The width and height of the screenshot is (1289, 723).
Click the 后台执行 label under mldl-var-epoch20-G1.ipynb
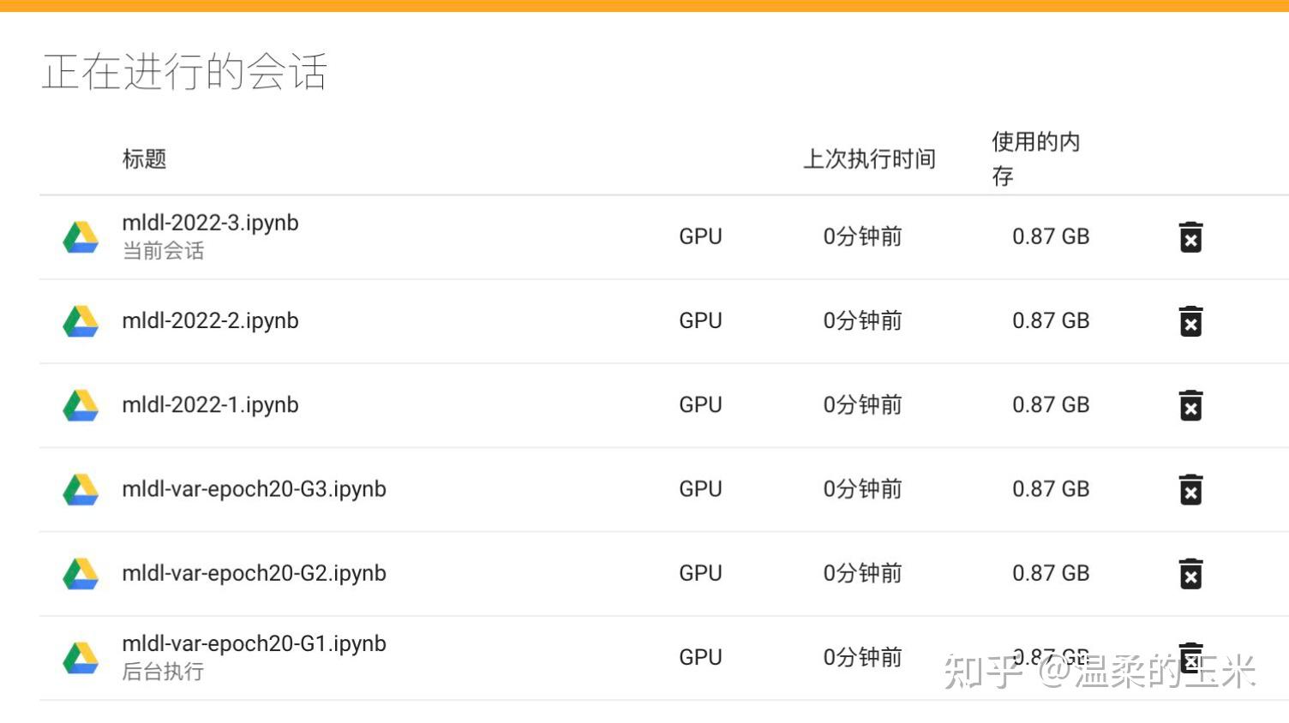tap(162, 672)
